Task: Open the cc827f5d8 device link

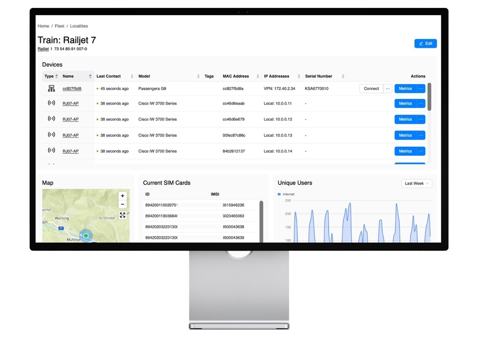Action: pos(72,89)
